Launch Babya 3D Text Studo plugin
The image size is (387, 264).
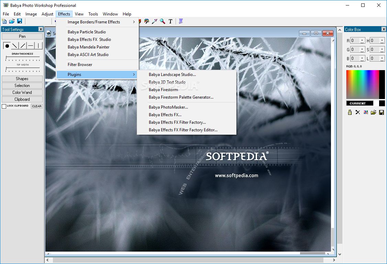point(187,82)
